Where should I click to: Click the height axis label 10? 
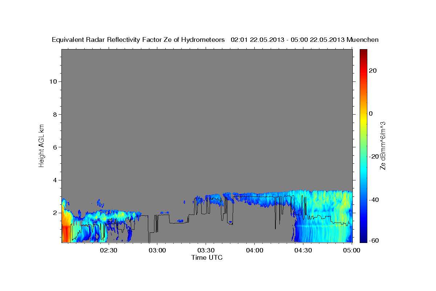(53, 81)
